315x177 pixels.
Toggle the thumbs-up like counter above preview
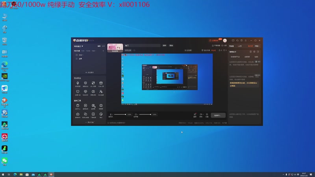tap(220, 50)
